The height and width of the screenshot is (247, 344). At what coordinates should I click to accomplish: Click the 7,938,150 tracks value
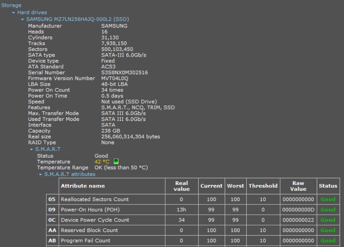pos(114,43)
